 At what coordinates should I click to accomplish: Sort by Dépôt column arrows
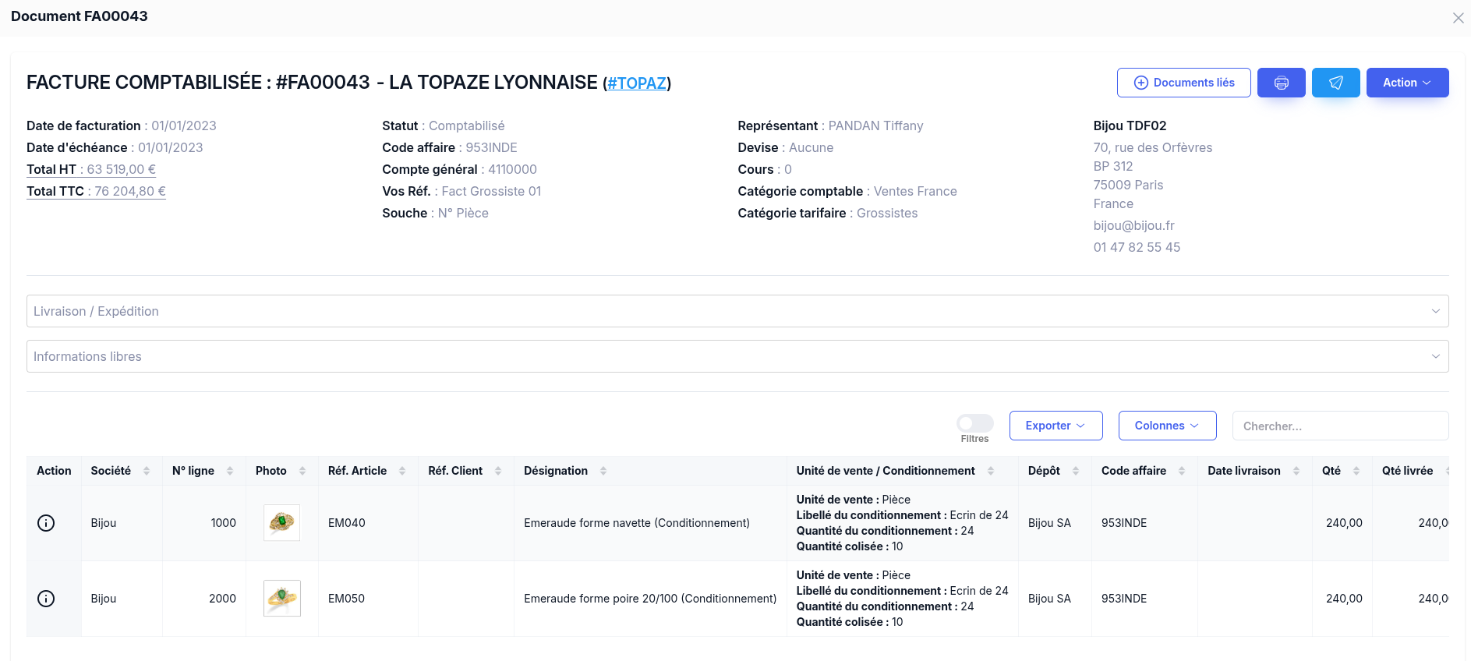1076,471
